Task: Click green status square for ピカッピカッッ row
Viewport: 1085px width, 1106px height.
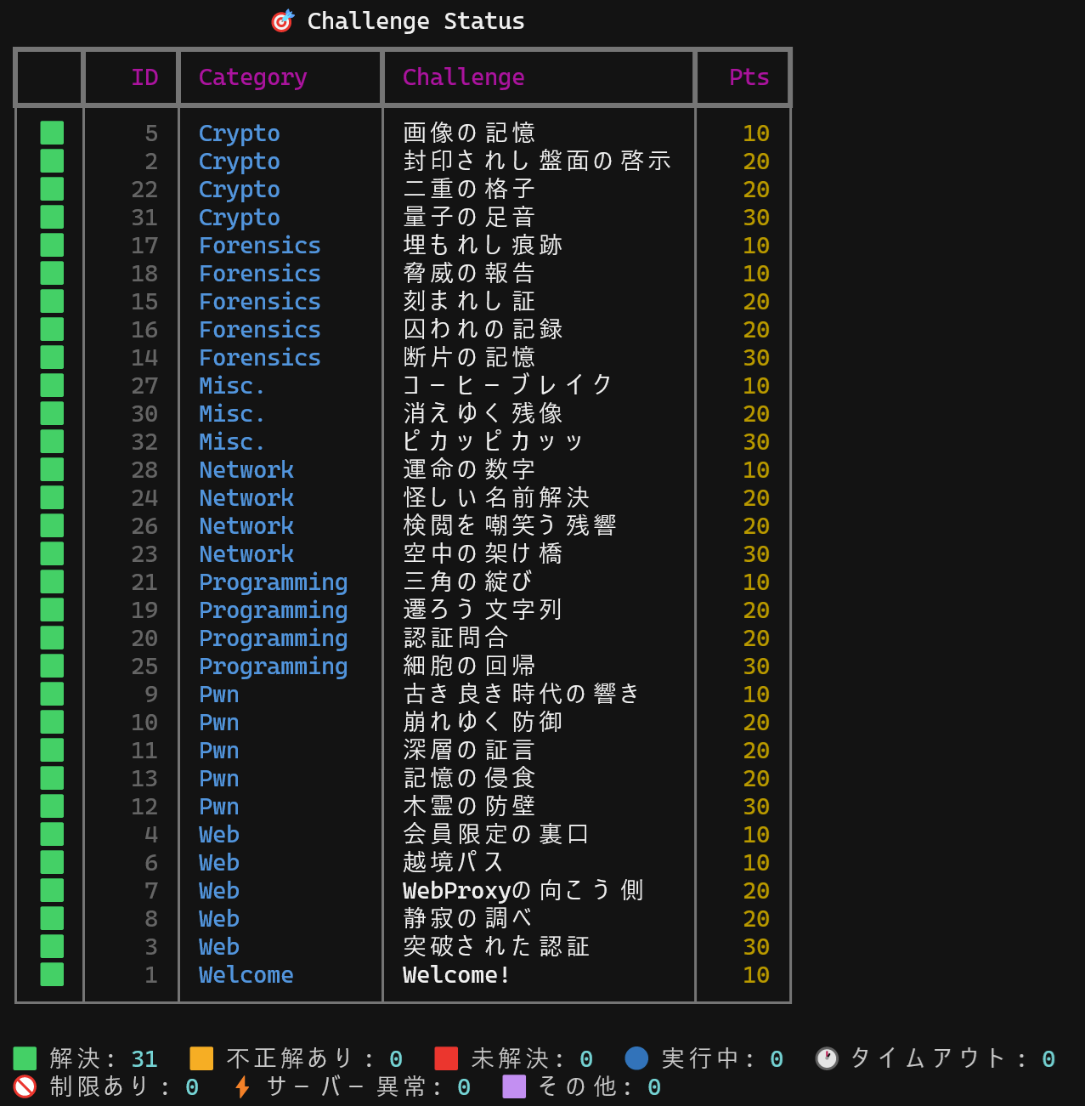Action: click(52, 441)
